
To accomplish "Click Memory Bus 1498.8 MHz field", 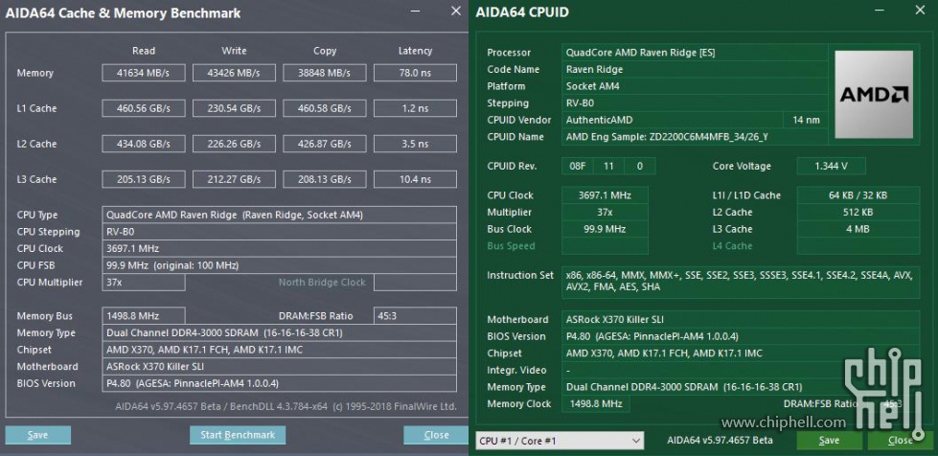I will [144, 315].
